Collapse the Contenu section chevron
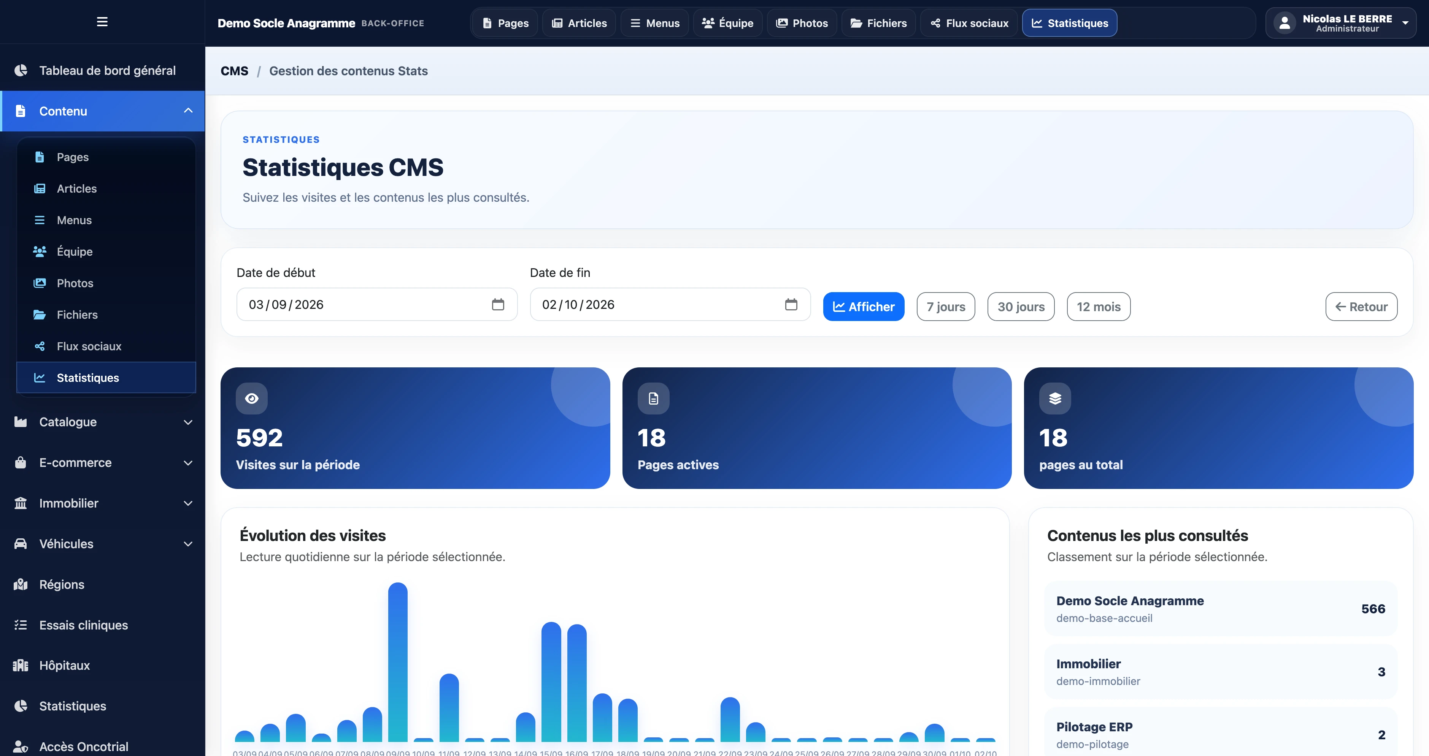Viewport: 1429px width, 756px height. (188, 111)
